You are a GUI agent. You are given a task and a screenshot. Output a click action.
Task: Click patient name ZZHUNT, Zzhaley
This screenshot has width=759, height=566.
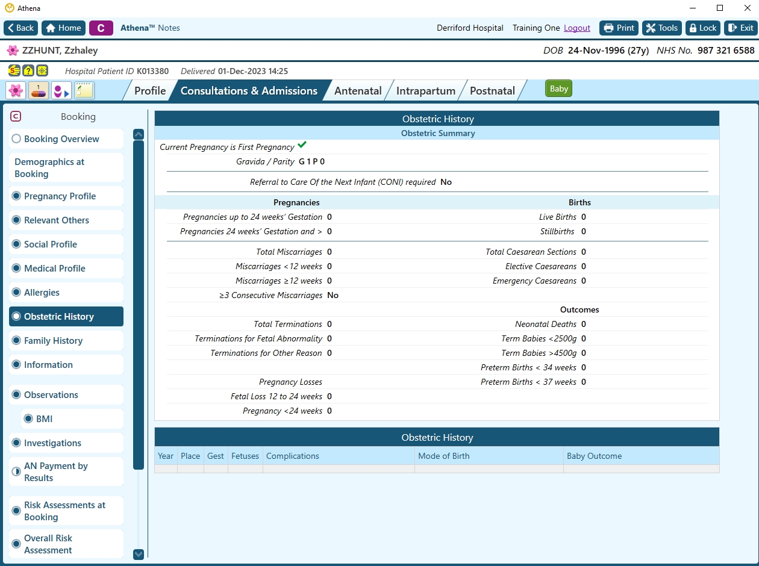pos(60,51)
